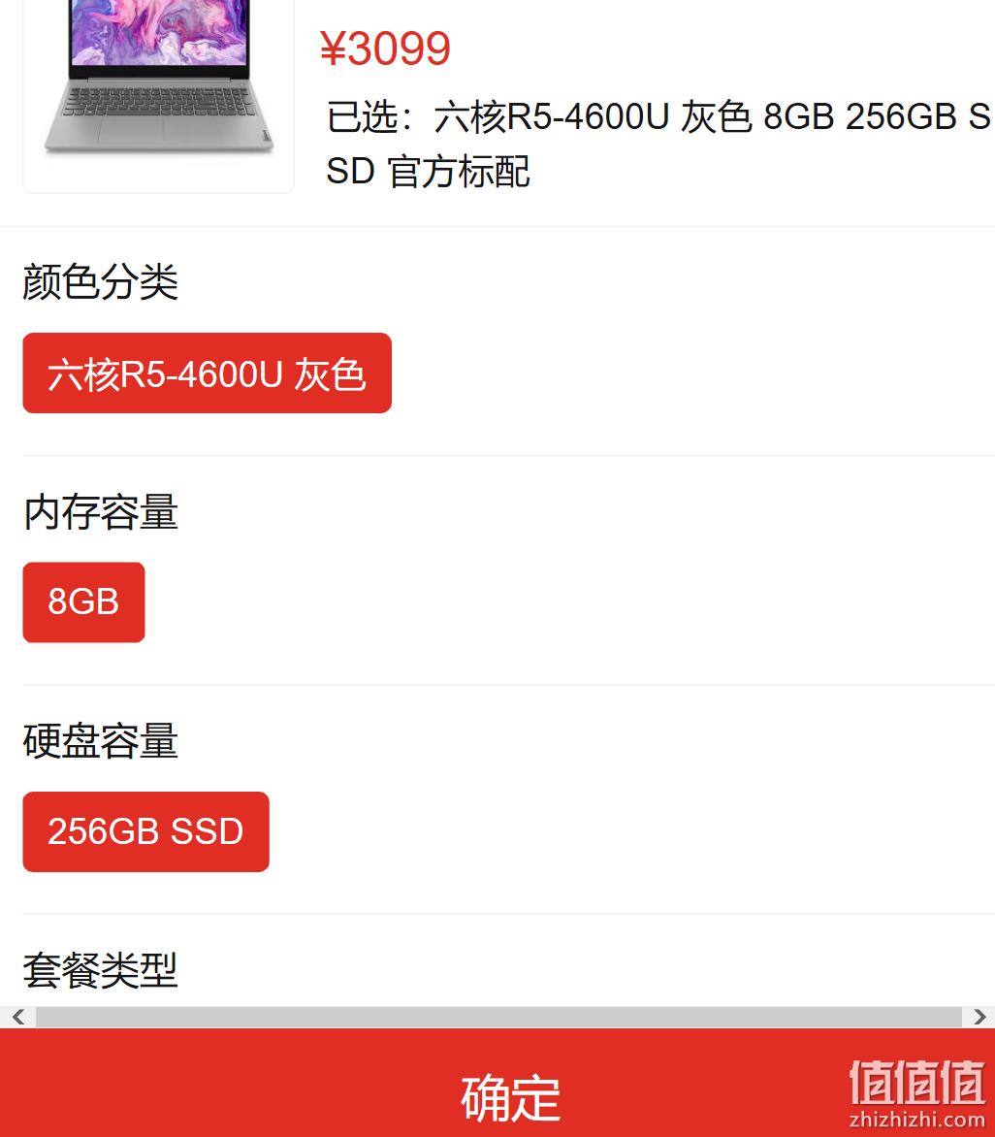Open the zhizhizhi.com link text
995x1137 pixels.
click(x=917, y=1120)
